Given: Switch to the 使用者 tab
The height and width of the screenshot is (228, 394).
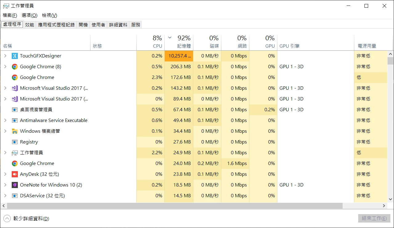Looking at the screenshot, I should pos(98,25).
